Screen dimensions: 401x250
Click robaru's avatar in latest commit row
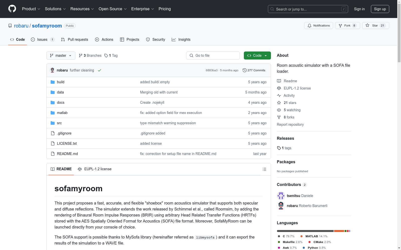click(52, 70)
